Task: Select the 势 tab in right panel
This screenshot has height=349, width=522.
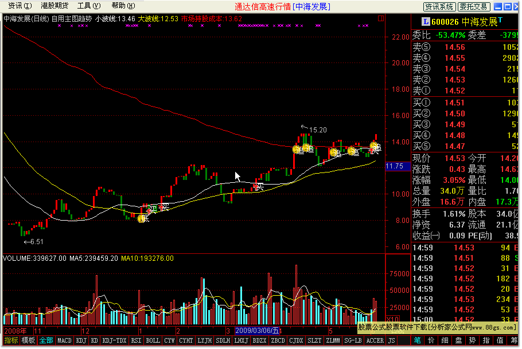Action: [473, 340]
